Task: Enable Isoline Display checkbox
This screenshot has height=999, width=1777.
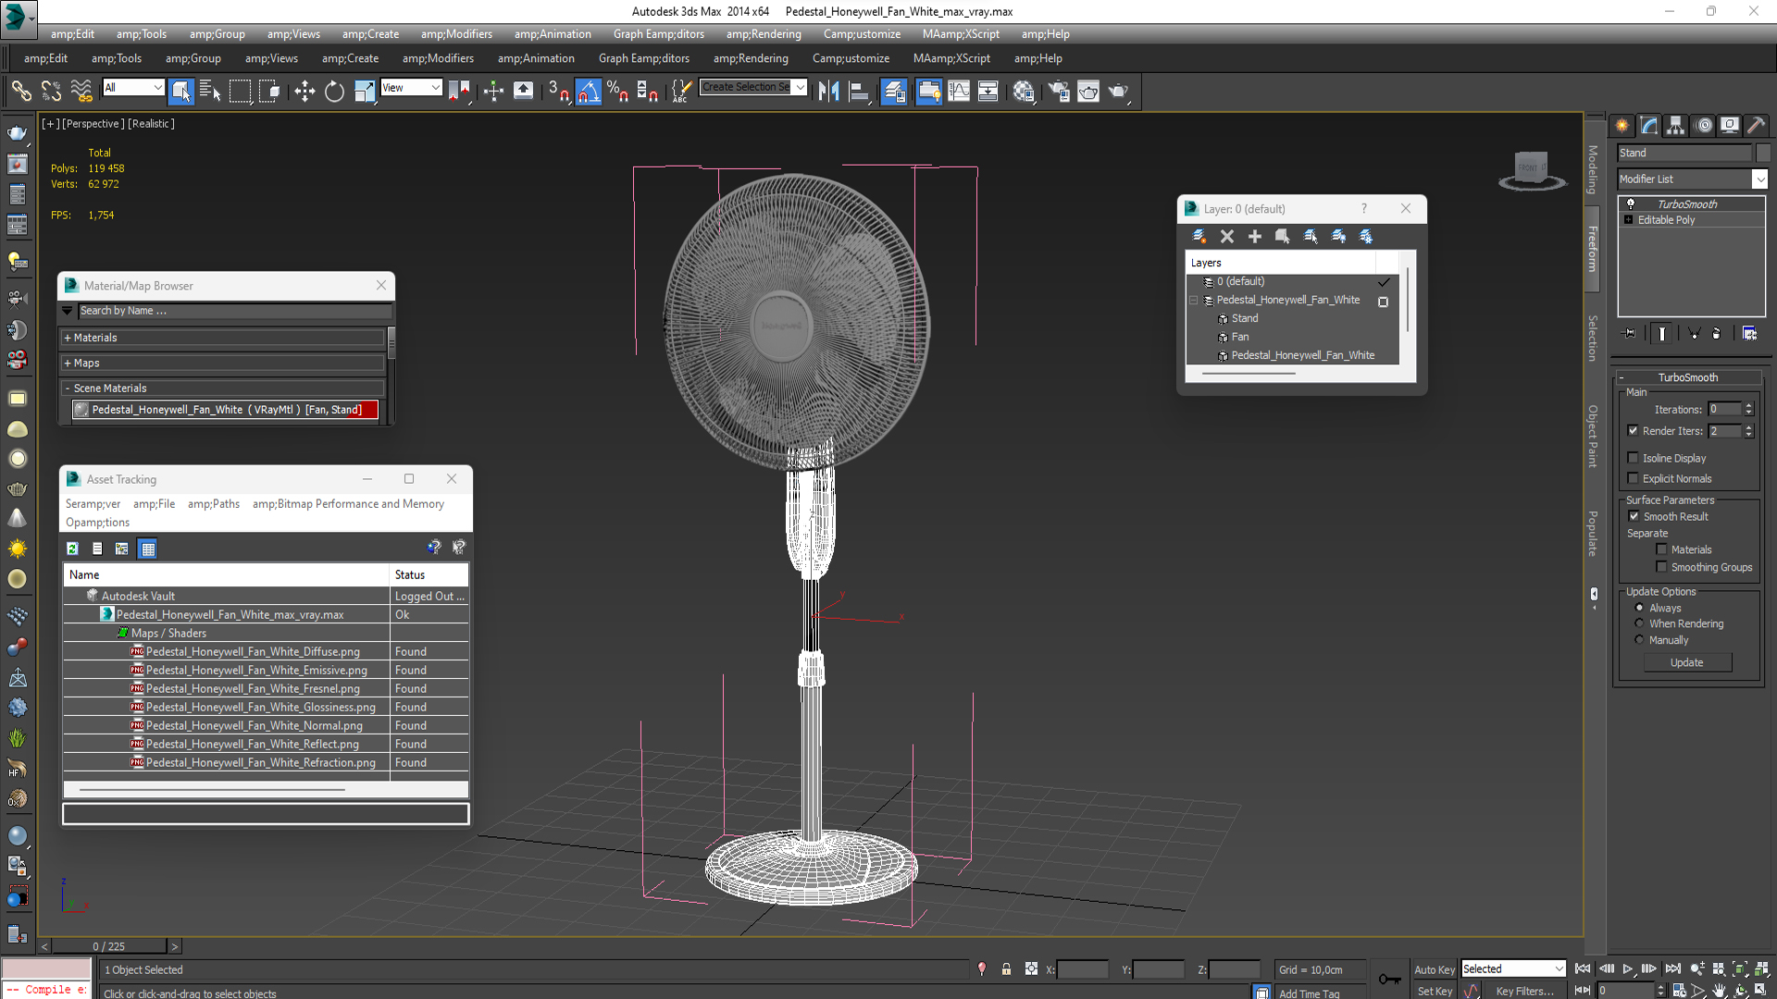Action: tap(1634, 458)
